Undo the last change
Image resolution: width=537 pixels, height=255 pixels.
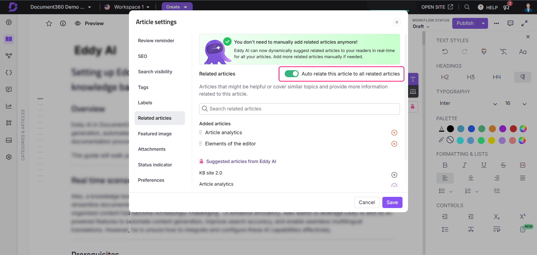pyautogui.click(x=445, y=52)
